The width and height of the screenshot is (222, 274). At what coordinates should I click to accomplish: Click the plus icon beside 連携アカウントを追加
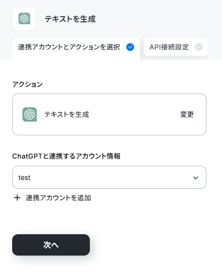17,198
